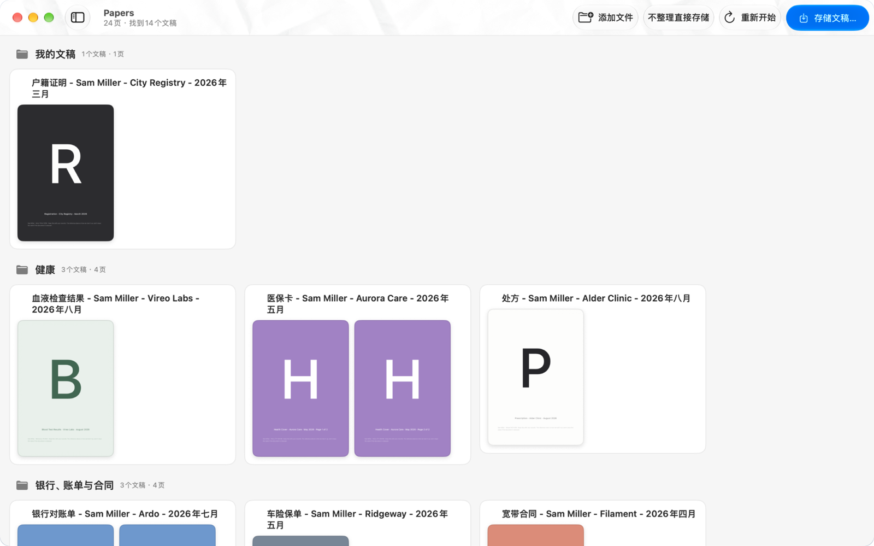Click title 处方 - Sam Miller - Alder Clinic
The image size is (874, 546).
pos(596,298)
